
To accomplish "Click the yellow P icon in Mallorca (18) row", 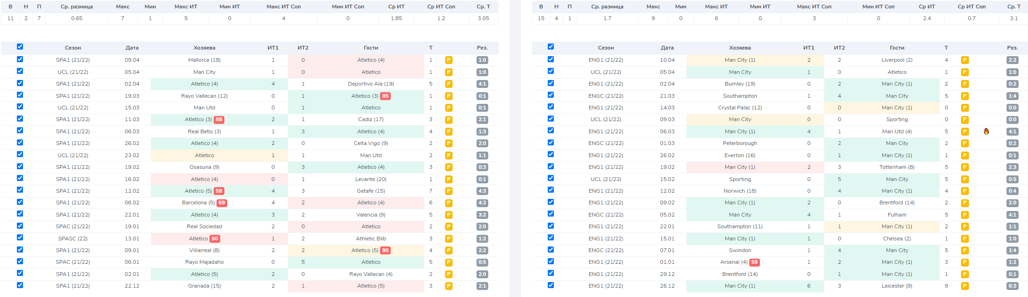I will (448, 60).
